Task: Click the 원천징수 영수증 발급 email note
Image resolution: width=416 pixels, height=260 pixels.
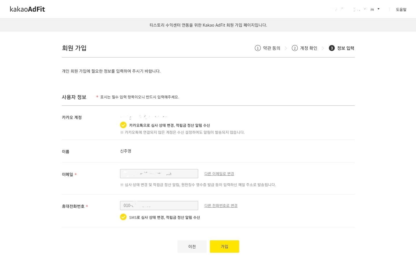Action: [x=198, y=185]
